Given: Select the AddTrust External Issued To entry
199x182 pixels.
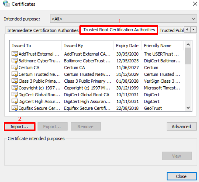Looking at the screenshot, I should pos(39,54).
